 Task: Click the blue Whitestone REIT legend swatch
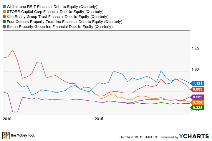click(4, 6)
